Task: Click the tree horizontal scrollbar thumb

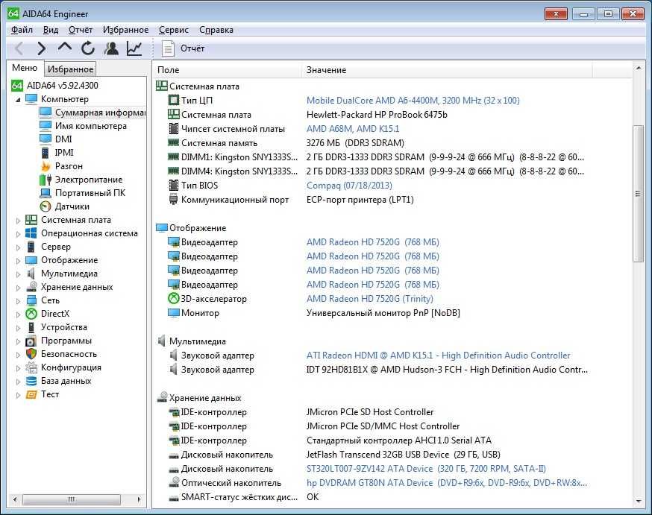Action: point(72,499)
